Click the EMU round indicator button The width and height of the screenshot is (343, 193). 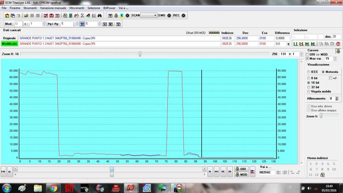coord(169,15)
